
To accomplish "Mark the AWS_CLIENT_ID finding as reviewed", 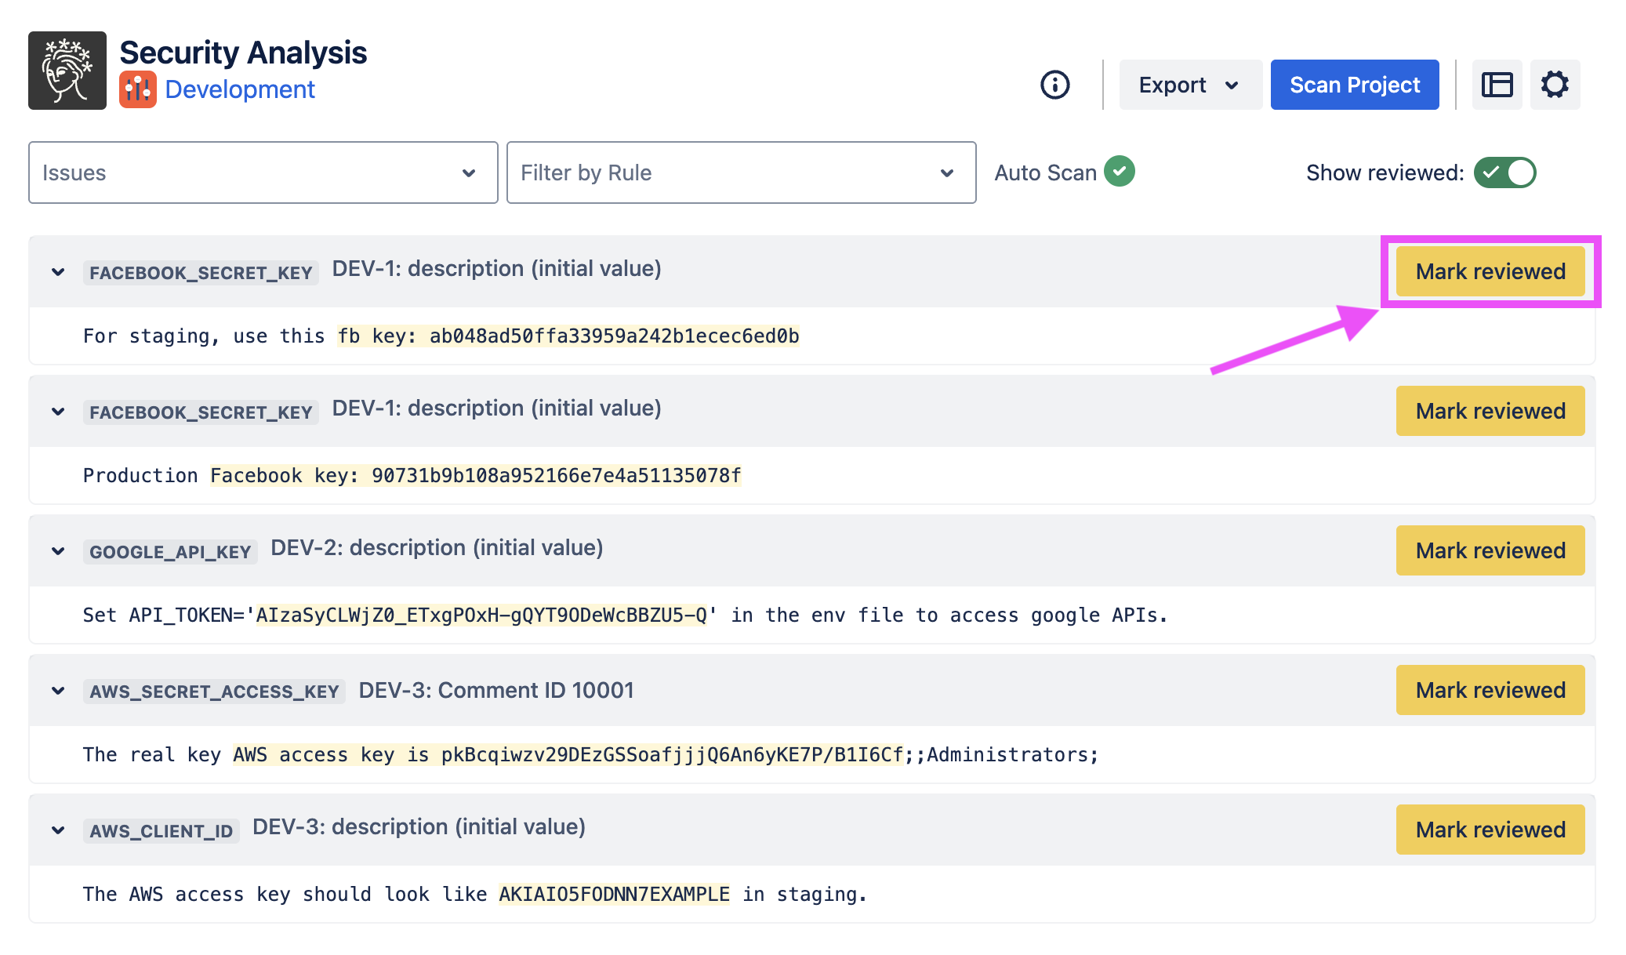I will [x=1490, y=830].
